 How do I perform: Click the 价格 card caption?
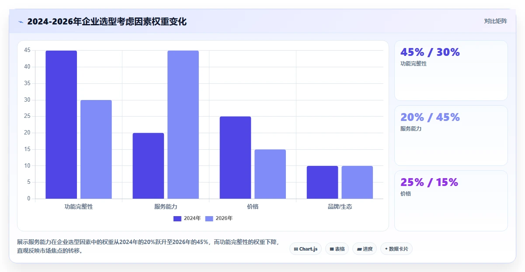coord(406,194)
